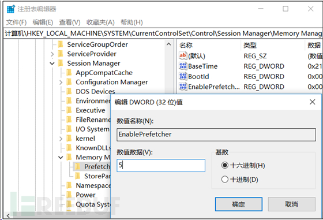Select the EnablePrefetcher DWORD value icon

click(x=183, y=87)
